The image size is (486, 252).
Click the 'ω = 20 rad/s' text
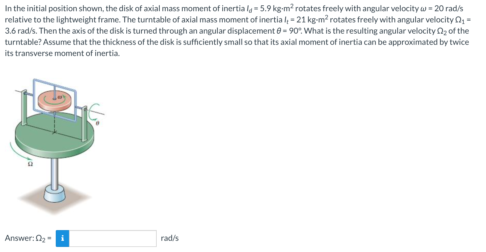[441, 8]
